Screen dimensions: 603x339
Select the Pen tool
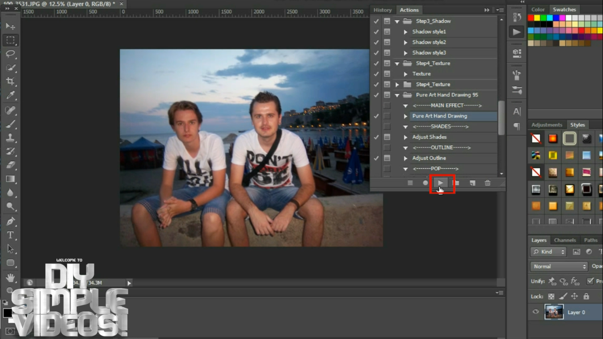[x=10, y=221]
